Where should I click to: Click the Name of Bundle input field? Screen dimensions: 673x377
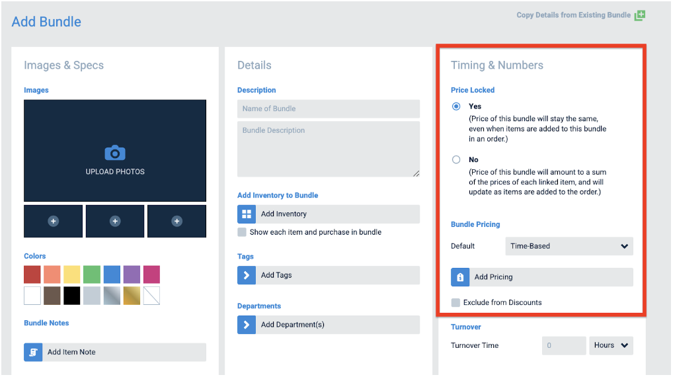coord(329,108)
